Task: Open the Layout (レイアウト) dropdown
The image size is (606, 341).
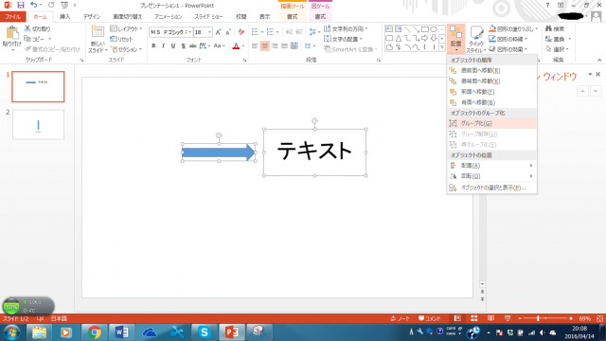Action: click(126, 28)
